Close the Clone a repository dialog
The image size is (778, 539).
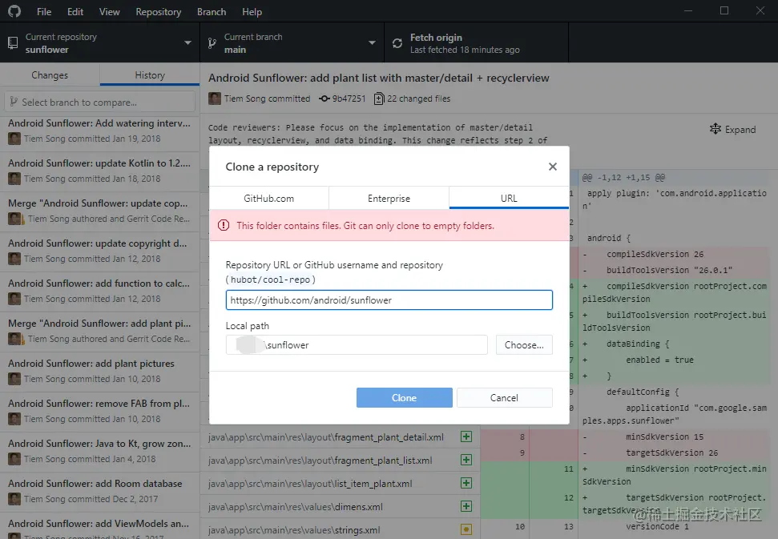(x=552, y=167)
